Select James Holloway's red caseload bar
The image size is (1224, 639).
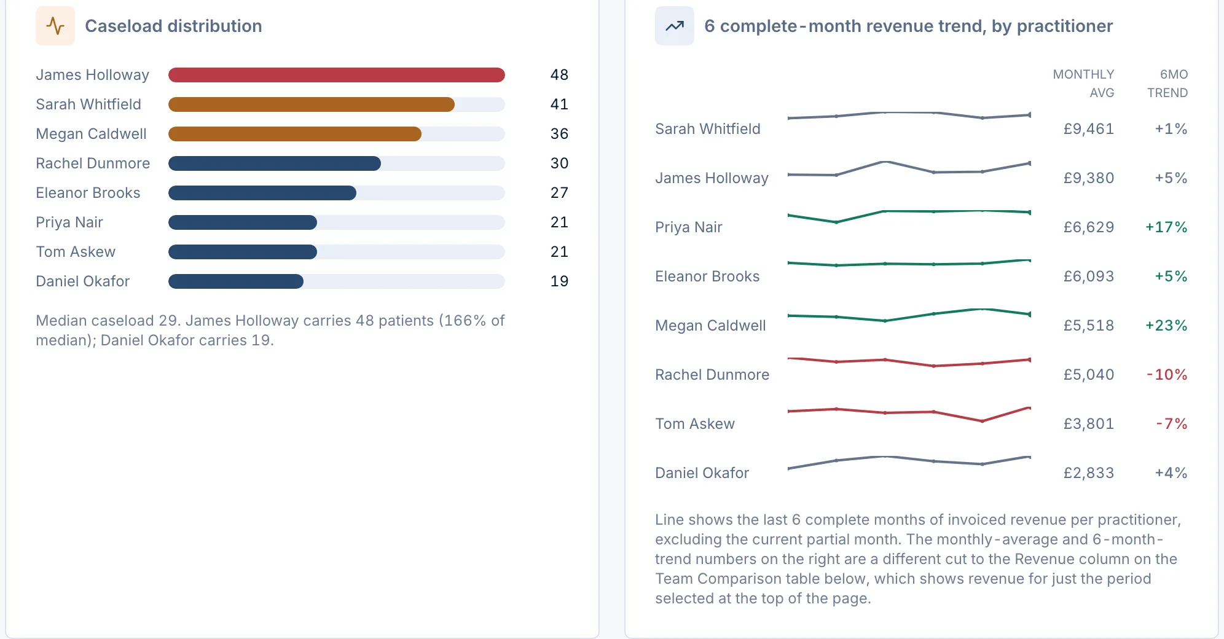click(337, 75)
